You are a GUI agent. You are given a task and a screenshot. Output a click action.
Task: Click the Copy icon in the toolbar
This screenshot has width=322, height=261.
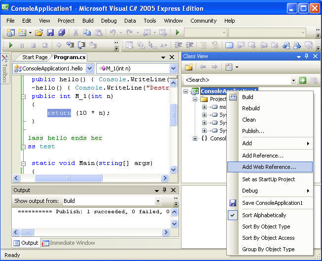pos(87,33)
